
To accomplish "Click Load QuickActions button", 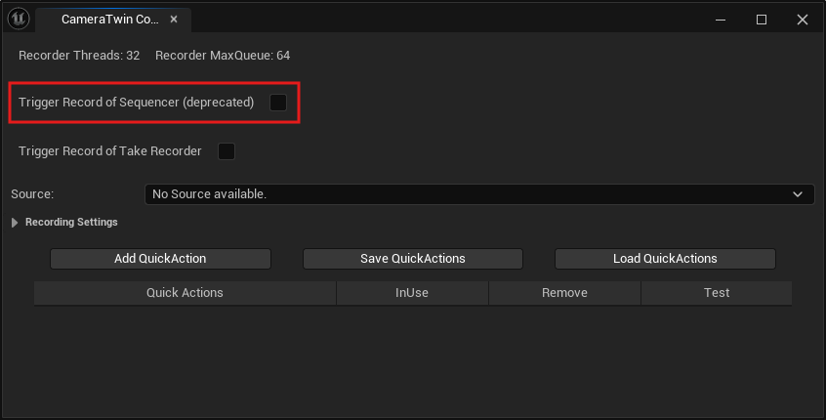I will [665, 259].
